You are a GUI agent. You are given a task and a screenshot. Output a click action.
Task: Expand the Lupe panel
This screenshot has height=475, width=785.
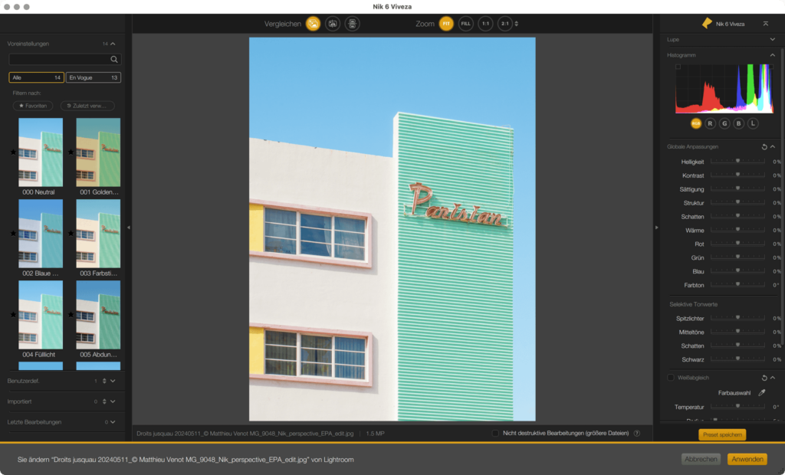point(773,40)
